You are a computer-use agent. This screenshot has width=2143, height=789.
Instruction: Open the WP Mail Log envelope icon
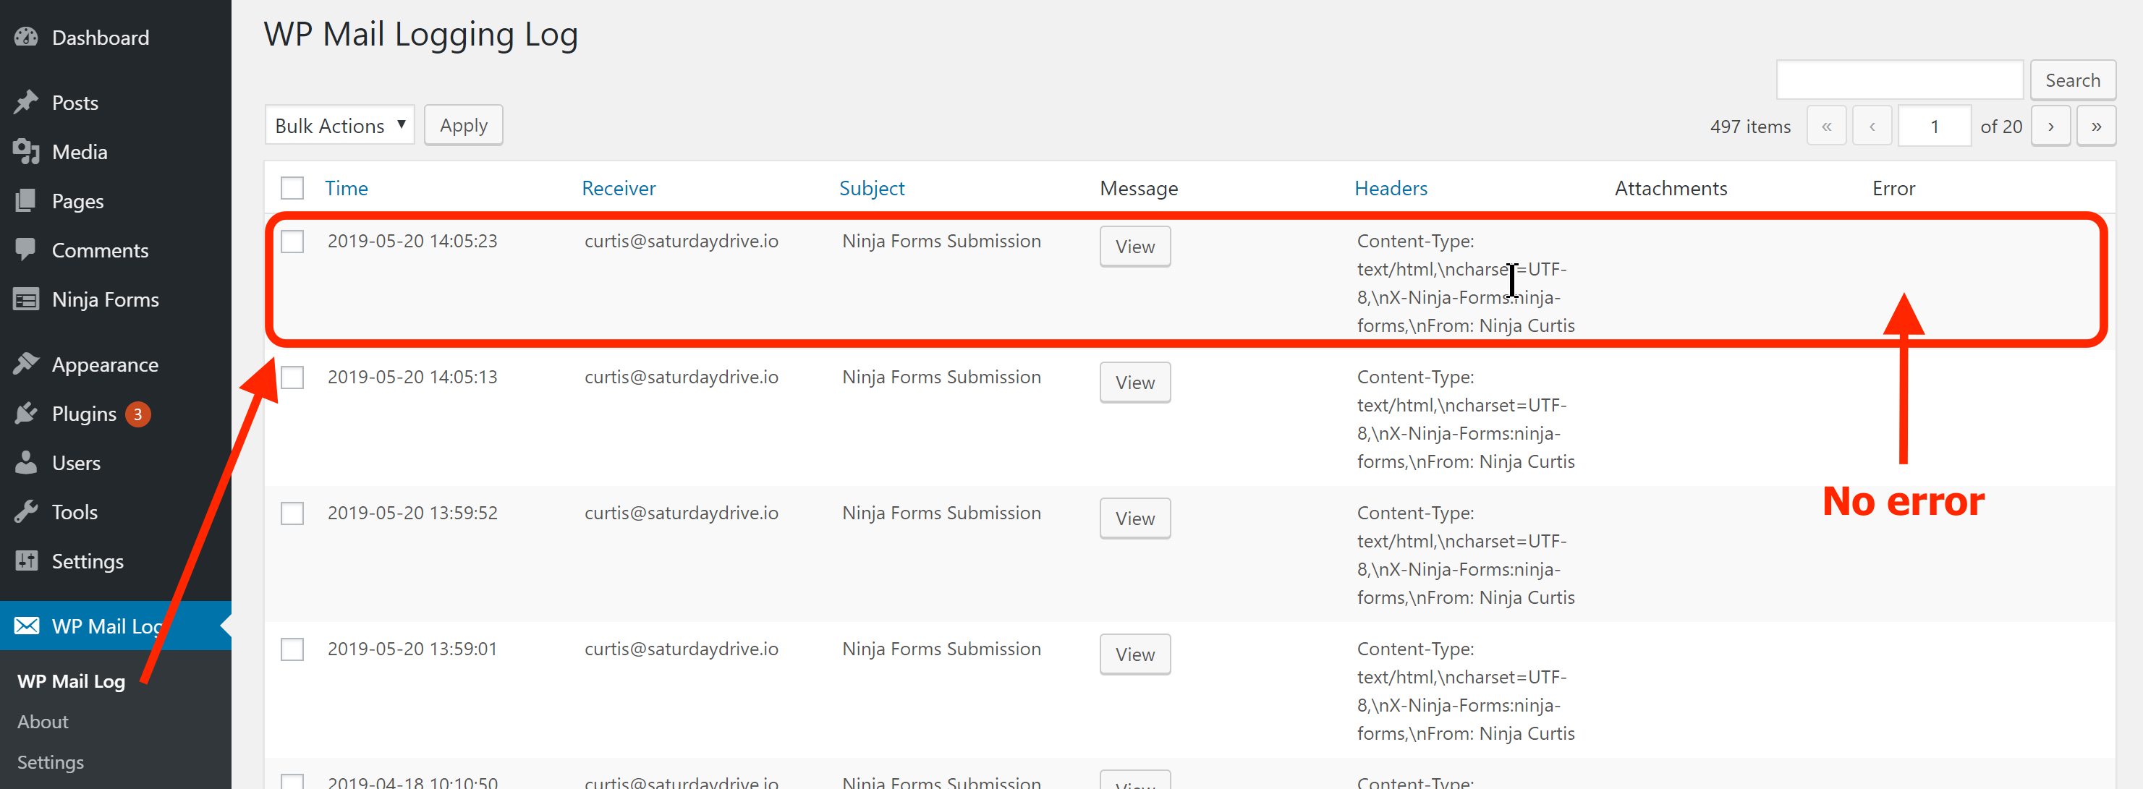pos(26,626)
